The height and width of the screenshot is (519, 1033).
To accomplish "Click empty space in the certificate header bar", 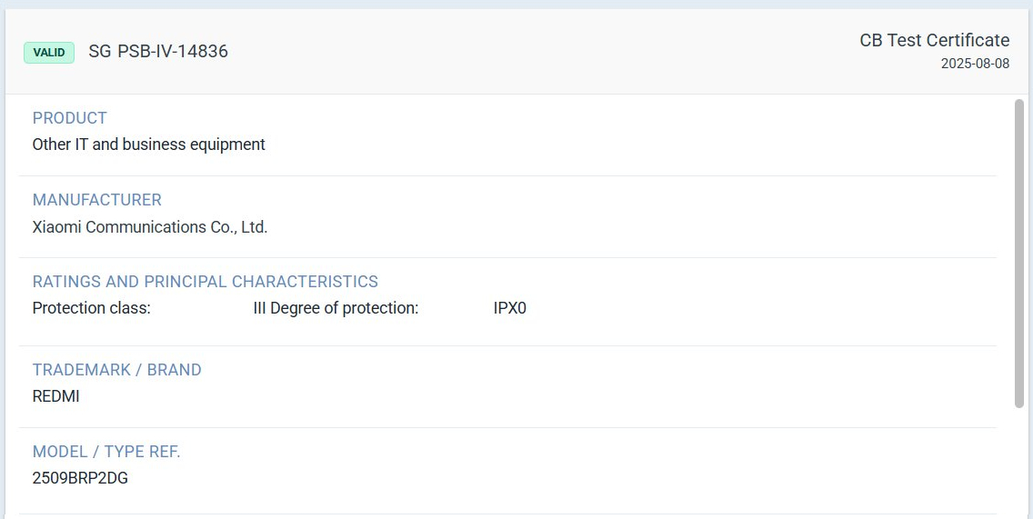I will click(546, 52).
